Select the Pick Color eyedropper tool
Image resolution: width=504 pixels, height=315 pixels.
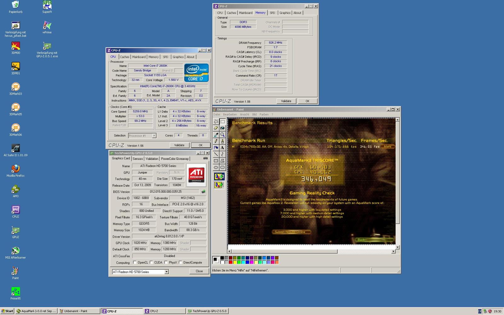216,135
